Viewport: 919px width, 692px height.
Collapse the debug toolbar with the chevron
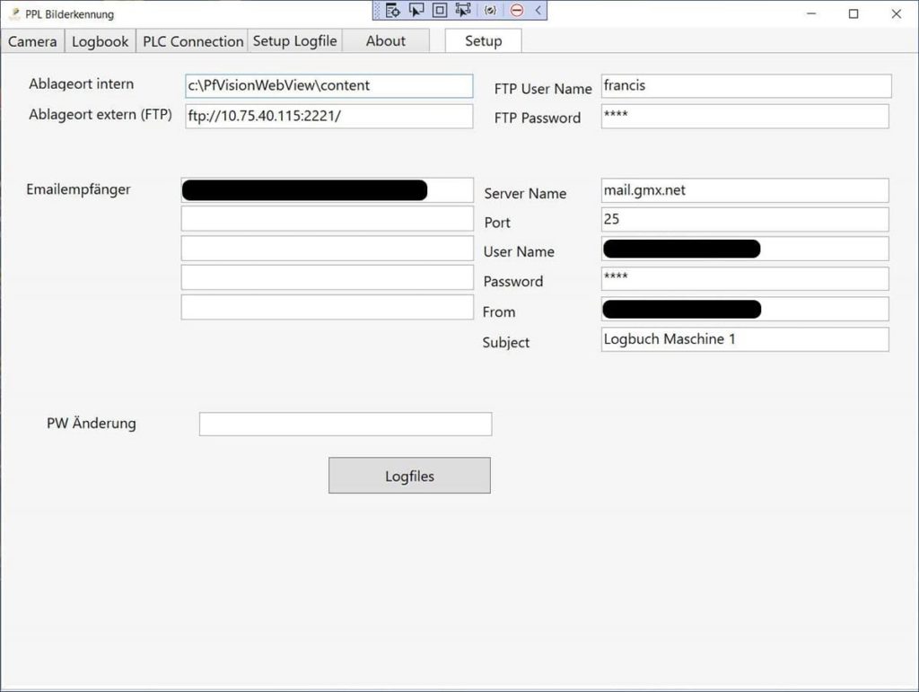coord(538,11)
